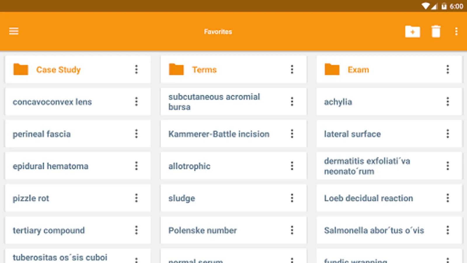This screenshot has height=263, width=467.
Task: Open options for epidural hematoma
Action: [136, 166]
